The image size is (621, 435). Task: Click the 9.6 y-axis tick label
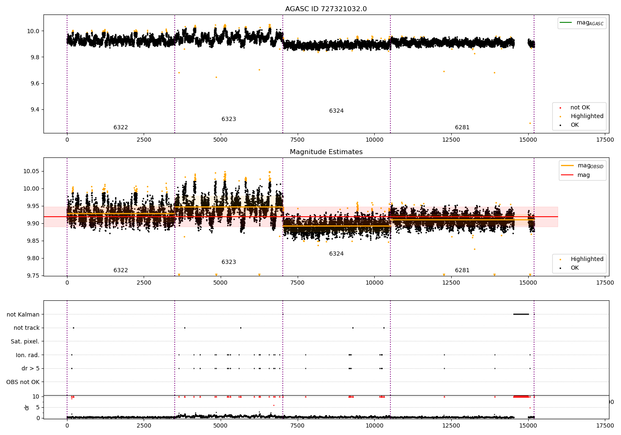34,84
